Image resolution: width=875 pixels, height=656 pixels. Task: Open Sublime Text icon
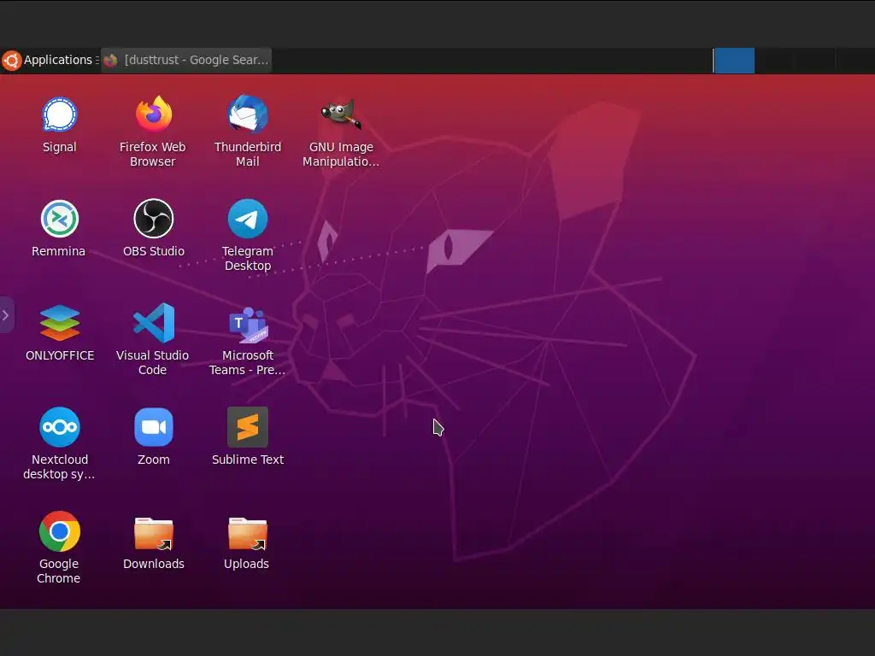pos(248,427)
